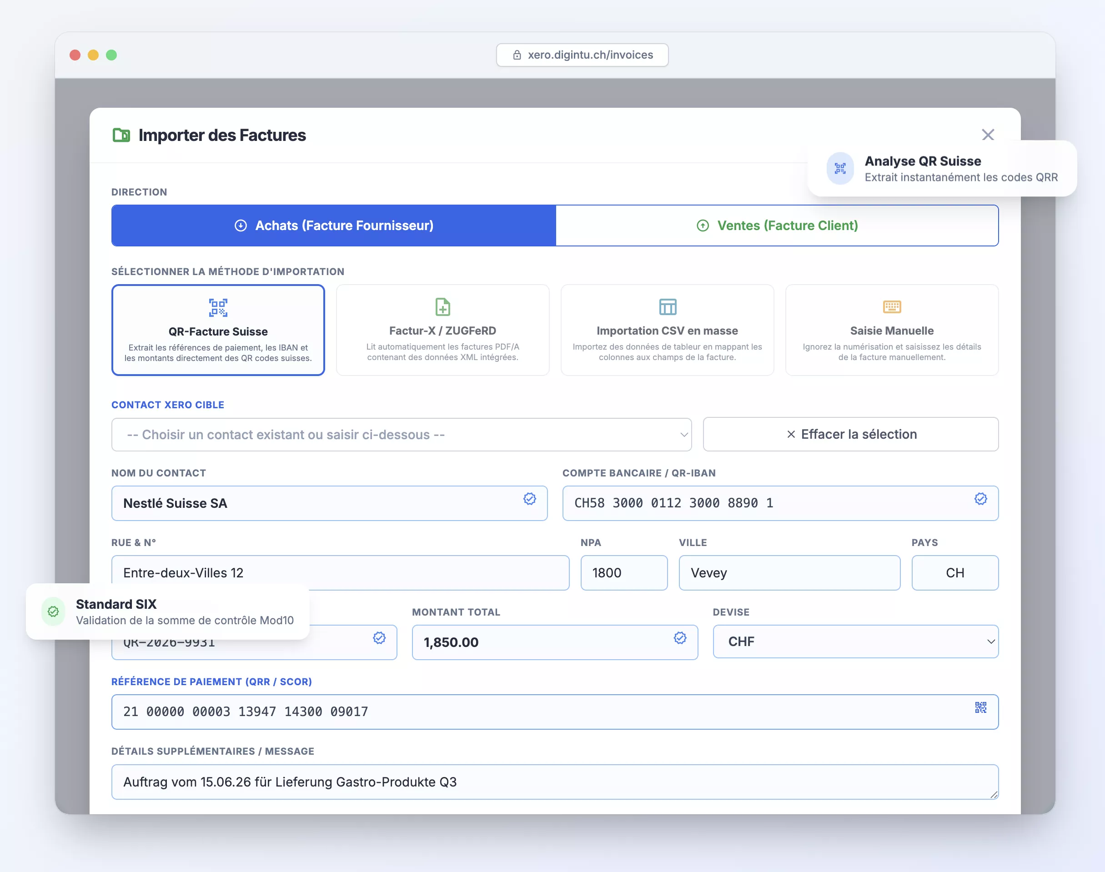Click Effacer la sélection button
Viewport: 1105px width, 872px height.
tap(851, 435)
